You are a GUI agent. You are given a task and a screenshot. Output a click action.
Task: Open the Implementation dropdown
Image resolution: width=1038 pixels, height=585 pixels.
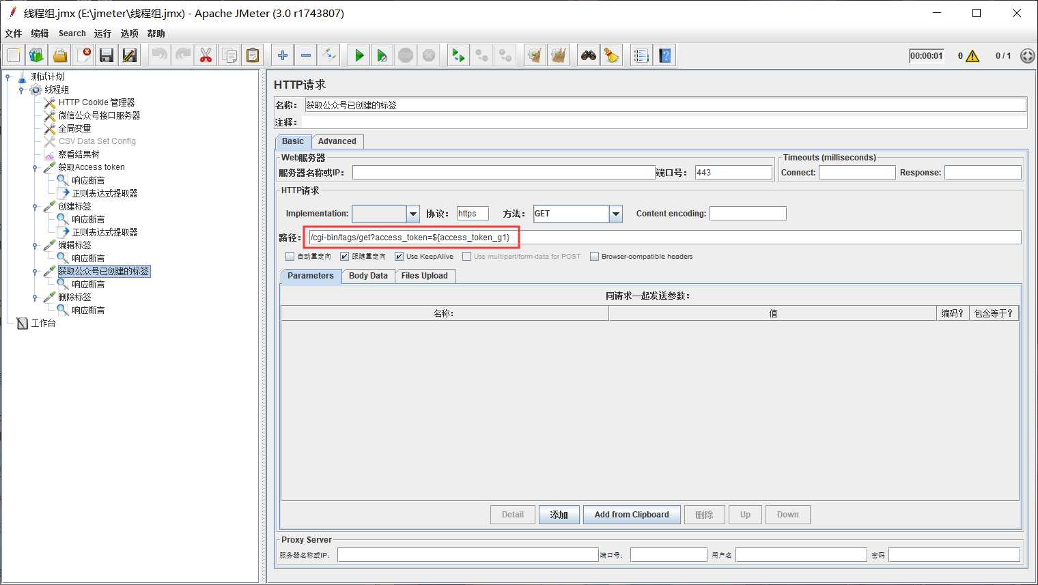point(412,214)
